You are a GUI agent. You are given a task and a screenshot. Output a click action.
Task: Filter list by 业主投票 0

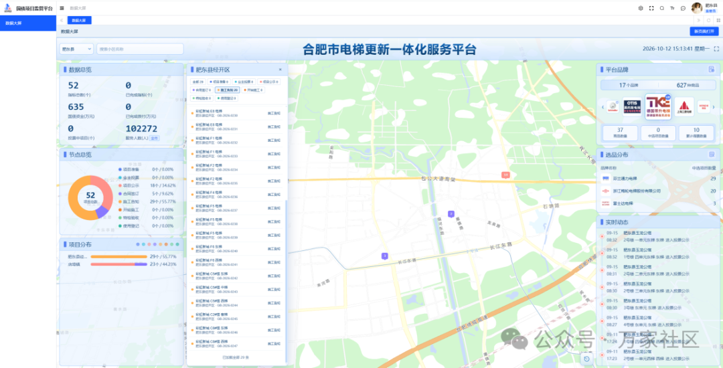(x=244, y=82)
